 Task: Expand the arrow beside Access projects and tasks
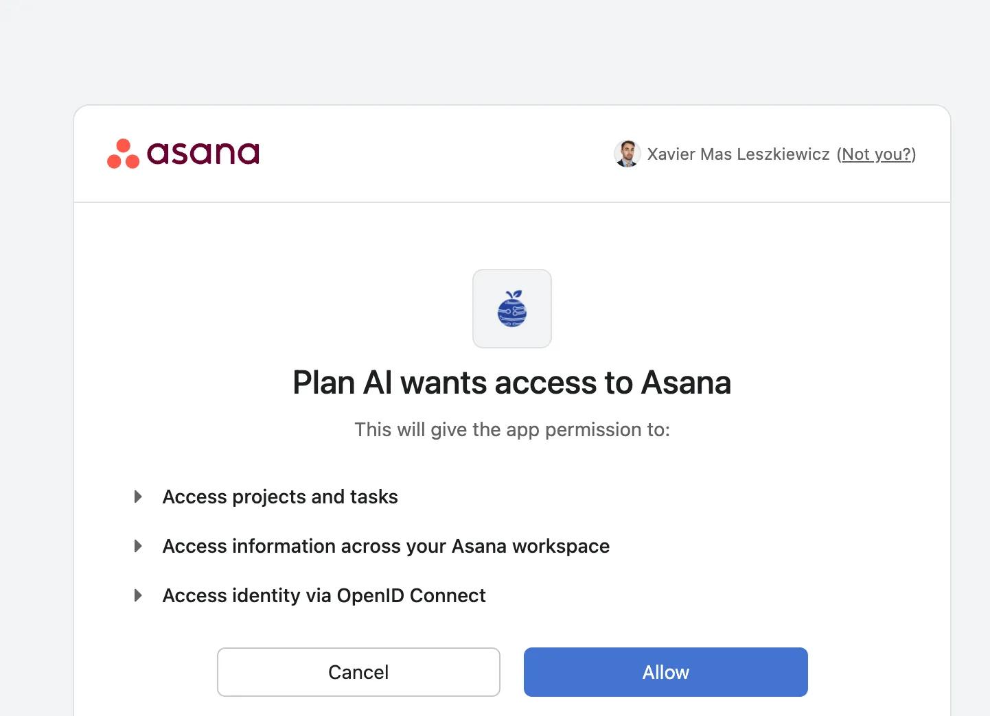[138, 497]
